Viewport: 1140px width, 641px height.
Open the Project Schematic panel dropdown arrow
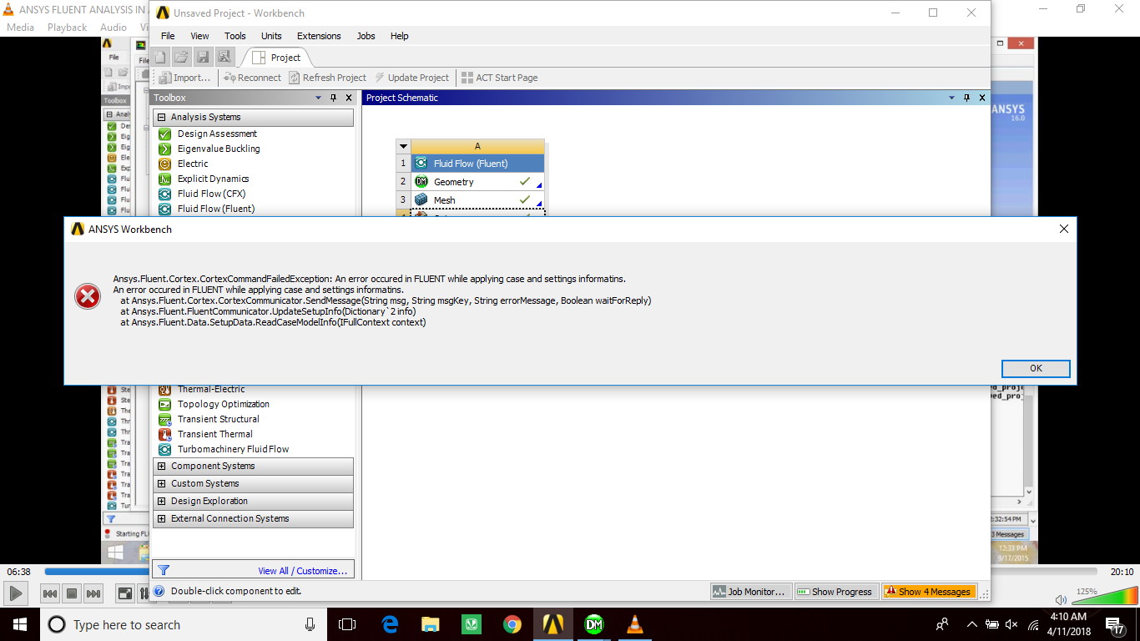tap(951, 98)
